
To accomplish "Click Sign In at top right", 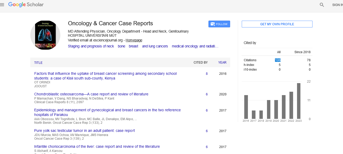I will coord(337,5).
